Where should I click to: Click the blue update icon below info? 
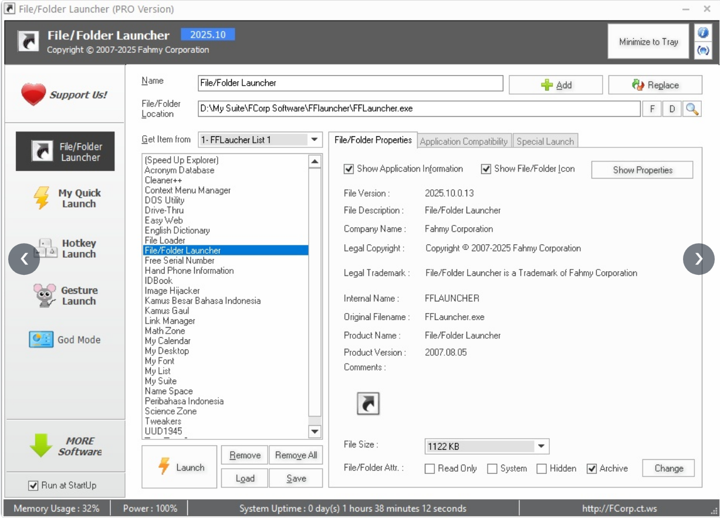click(703, 51)
